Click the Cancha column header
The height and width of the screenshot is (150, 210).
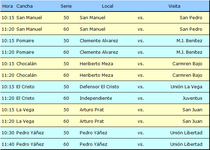click(24, 6)
